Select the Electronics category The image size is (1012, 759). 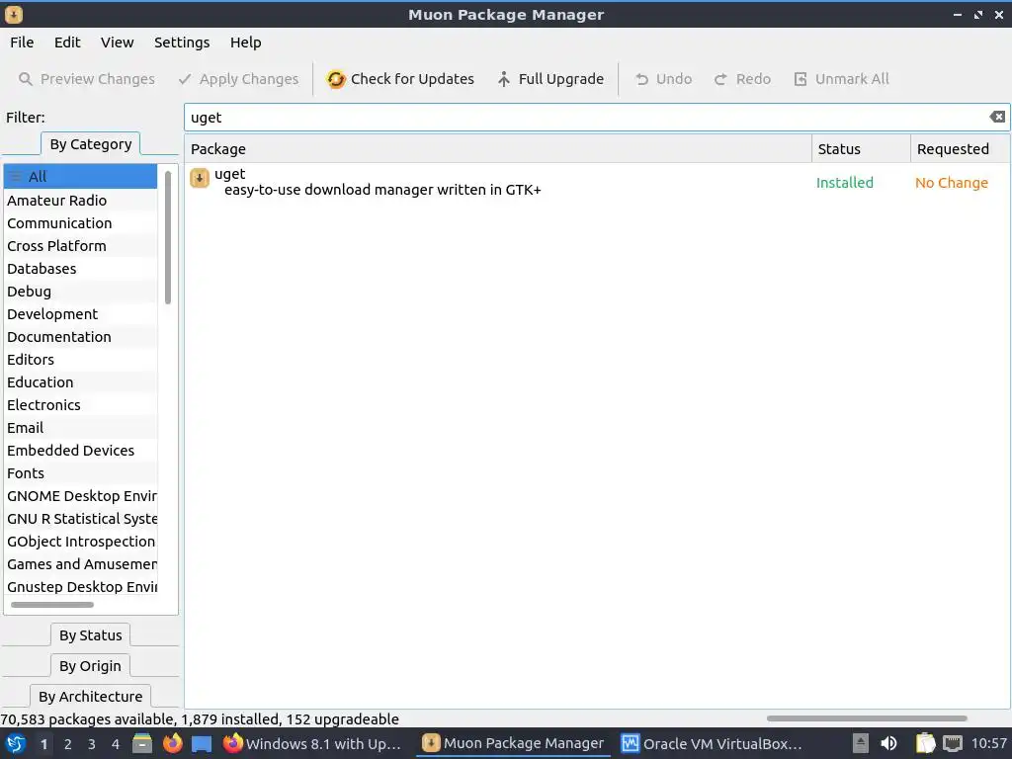pyautogui.click(x=81, y=405)
